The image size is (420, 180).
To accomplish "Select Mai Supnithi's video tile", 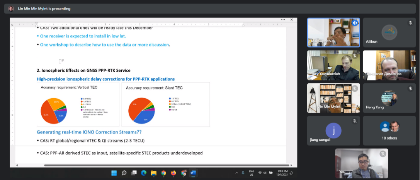I will click(333, 32).
